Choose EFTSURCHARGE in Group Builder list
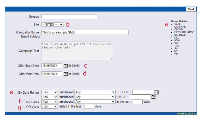Viewport: 202px width, 128px height. coord(184,32)
